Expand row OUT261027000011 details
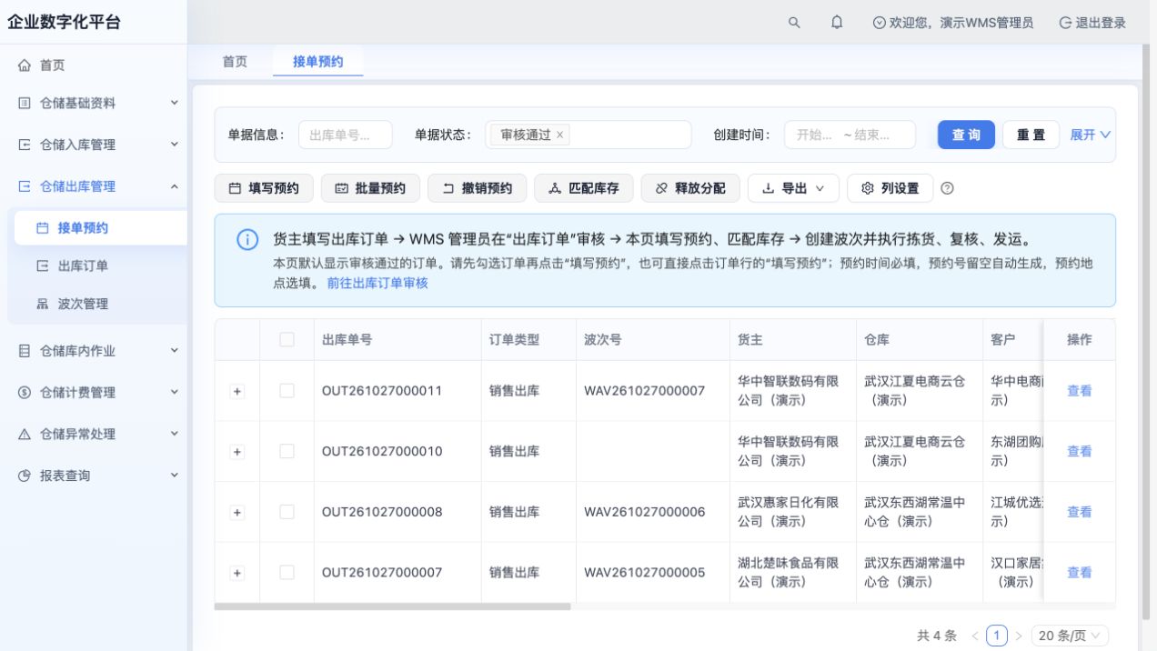1157x651 pixels. coord(237,391)
